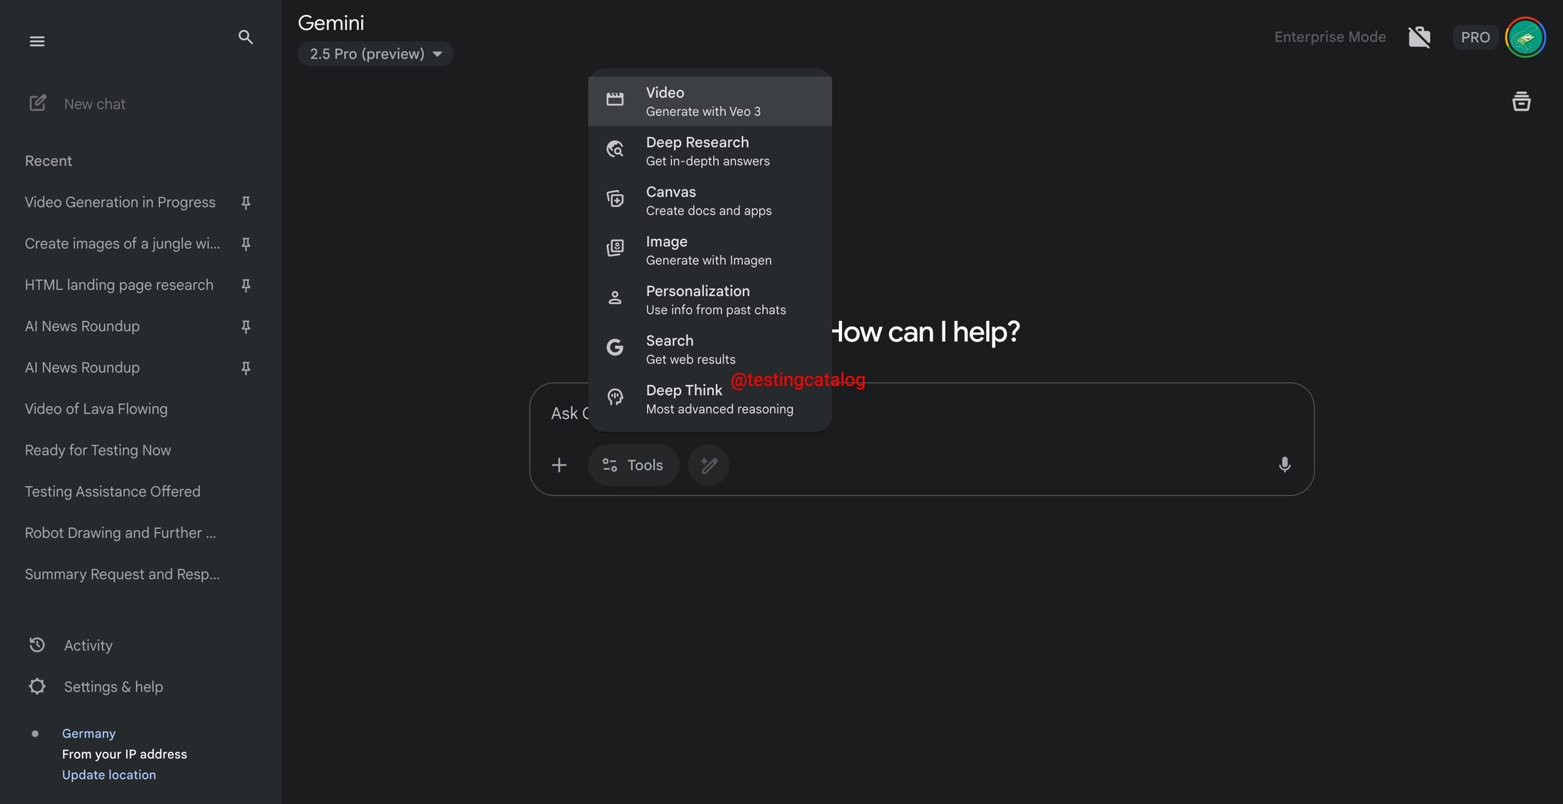Collapse the sidebar with hamburger menu icon
1563x804 pixels.
(x=37, y=41)
